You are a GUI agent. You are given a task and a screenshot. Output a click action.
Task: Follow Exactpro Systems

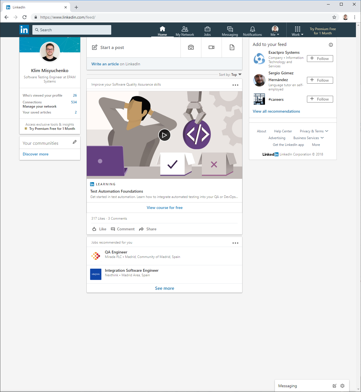320,59
